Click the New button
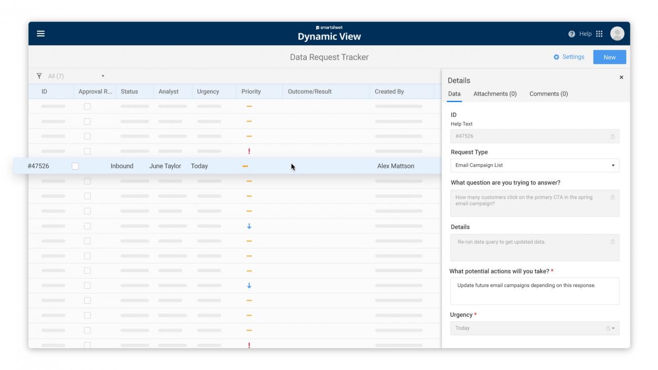The width and height of the screenshot is (658, 370). [x=609, y=57]
